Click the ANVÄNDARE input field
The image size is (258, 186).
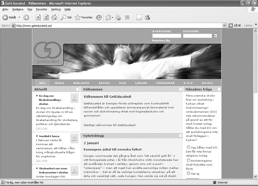(167, 36)
